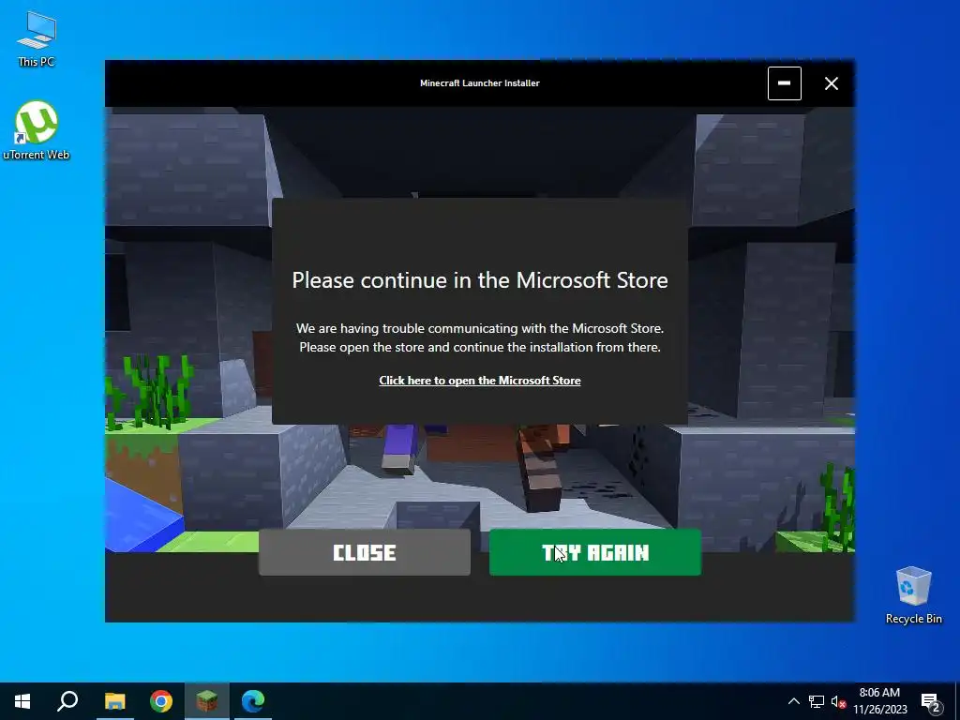Click the gray Close button
The width and height of the screenshot is (960, 720).
tap(365, 552)
